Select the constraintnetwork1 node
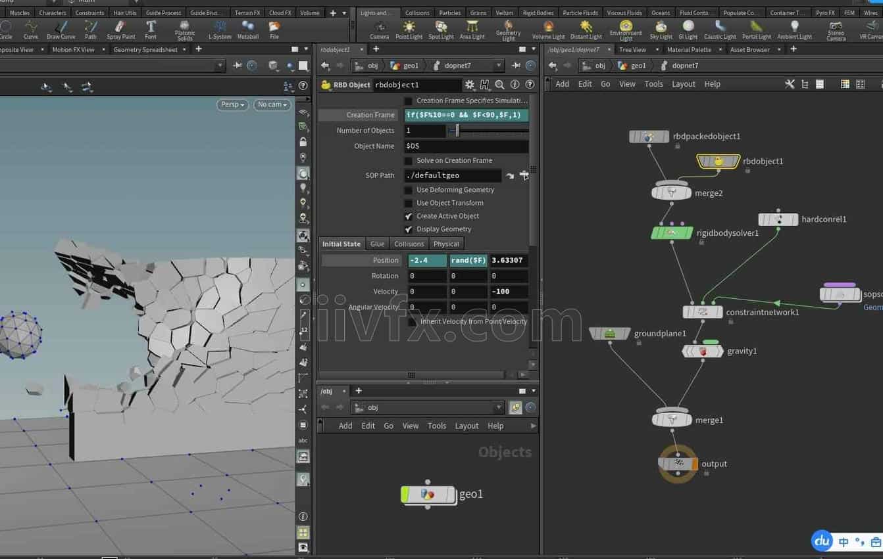The width and height of the screenshot is (883, 559). pyautogui.click(x=703, y=312)
